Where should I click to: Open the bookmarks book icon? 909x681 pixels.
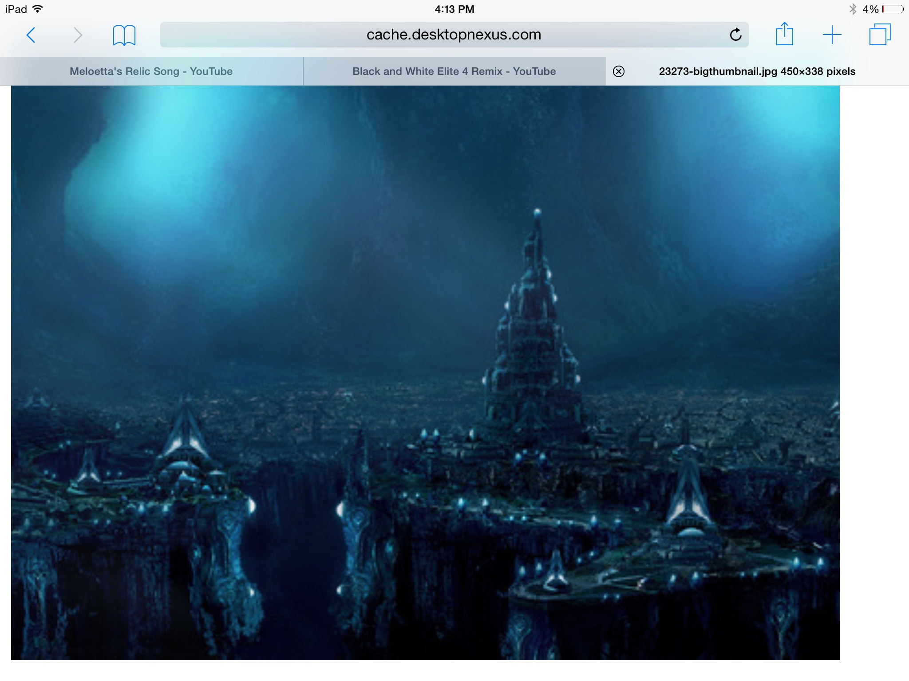click(124, 35)
